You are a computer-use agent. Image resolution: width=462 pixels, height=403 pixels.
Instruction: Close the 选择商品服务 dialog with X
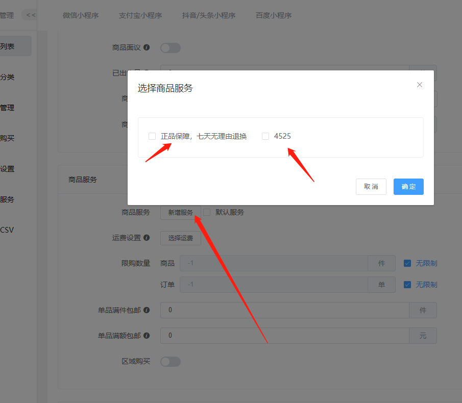coord(420,85)
